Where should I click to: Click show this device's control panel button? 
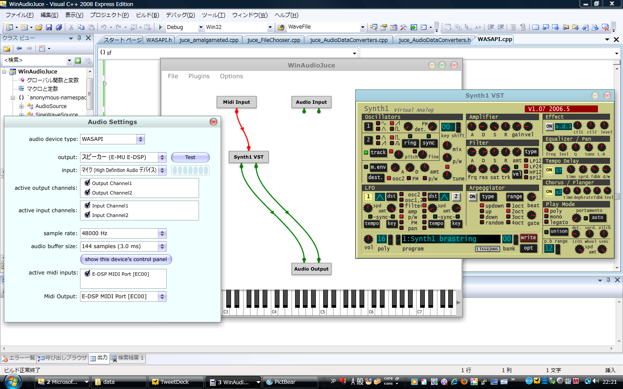click(126, 259)
